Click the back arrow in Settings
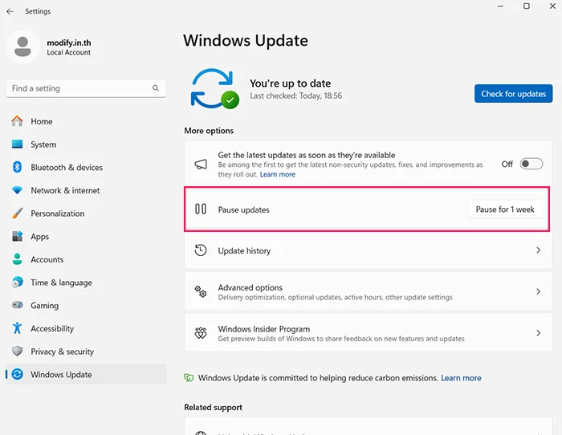Screen dimensions: 562x435 10,11
